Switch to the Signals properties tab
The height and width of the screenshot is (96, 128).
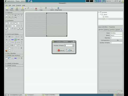click(118, 30)
